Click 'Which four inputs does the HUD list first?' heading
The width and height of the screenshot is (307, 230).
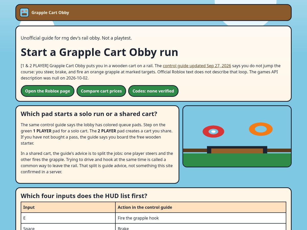(84, 196)
